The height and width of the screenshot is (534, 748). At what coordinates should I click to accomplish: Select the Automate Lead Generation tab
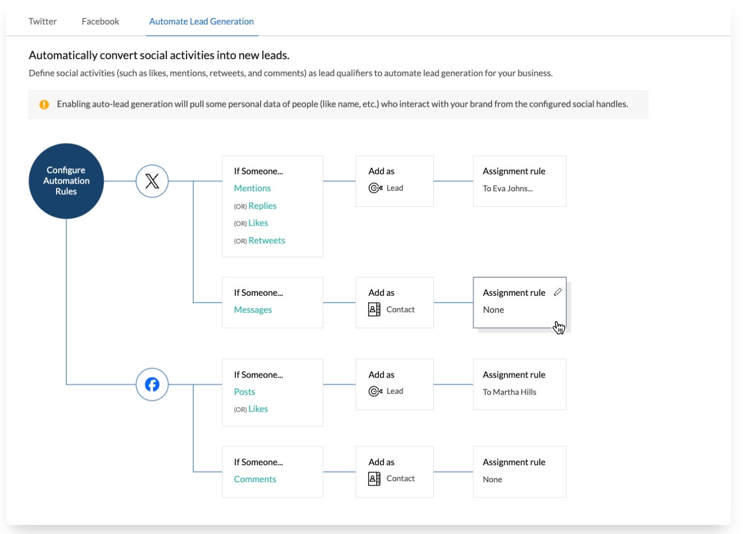(201, 21)
